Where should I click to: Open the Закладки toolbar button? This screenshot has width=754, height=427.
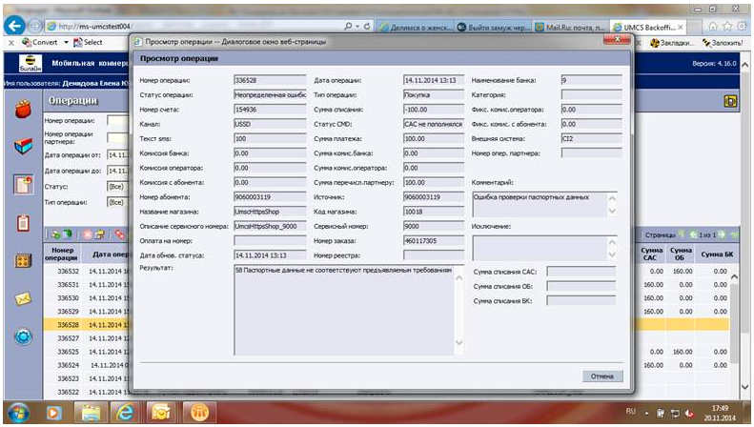(x=672, y=43)
